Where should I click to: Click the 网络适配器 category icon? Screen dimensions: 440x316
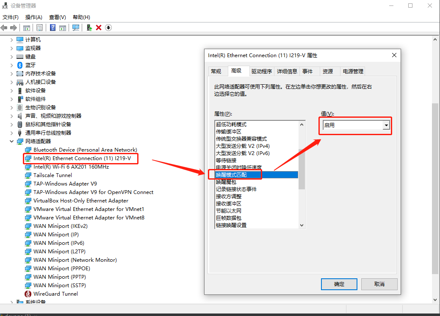pyautogui.click(x=20, y=141)
